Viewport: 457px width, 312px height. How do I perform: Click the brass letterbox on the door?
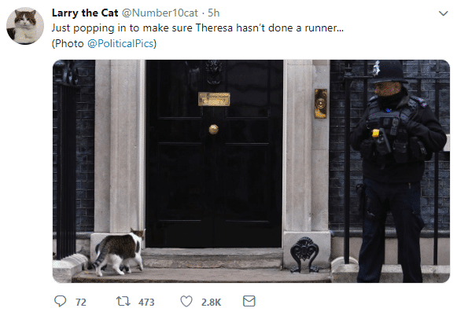click(x=214, y=99)
